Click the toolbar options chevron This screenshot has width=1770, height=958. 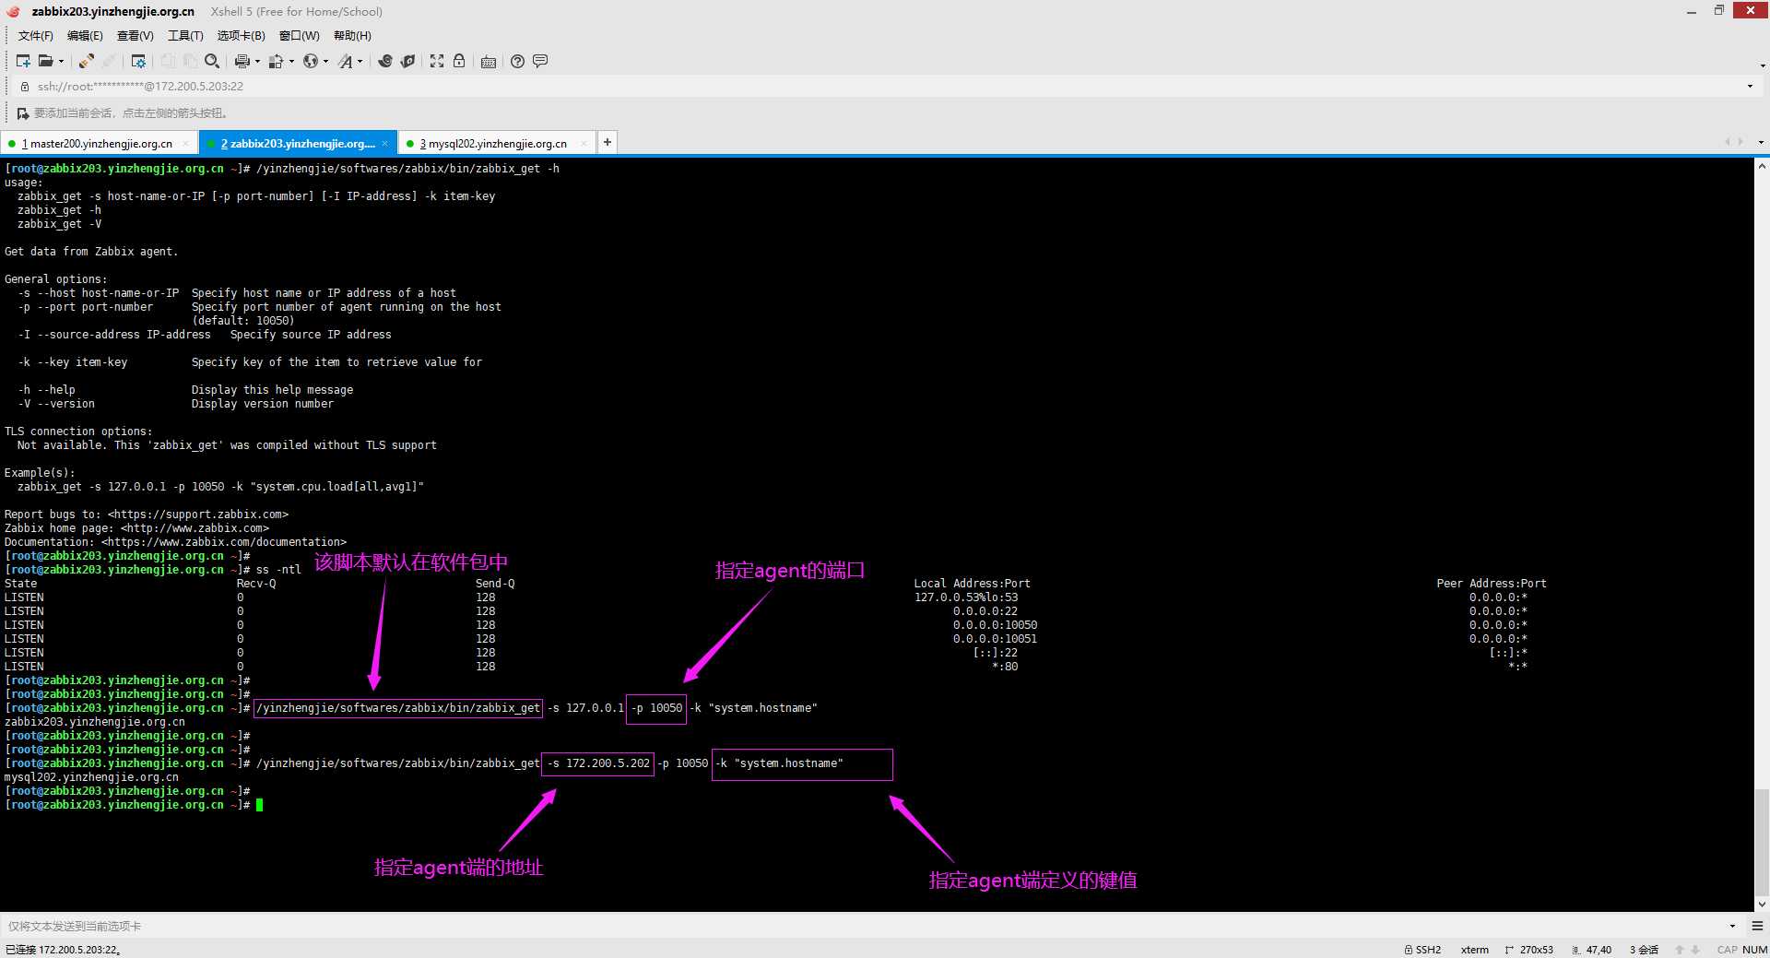click(x=1763, y=65)
